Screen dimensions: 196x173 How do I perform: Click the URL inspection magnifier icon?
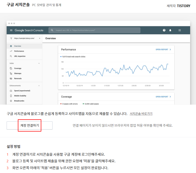point(11,56)
